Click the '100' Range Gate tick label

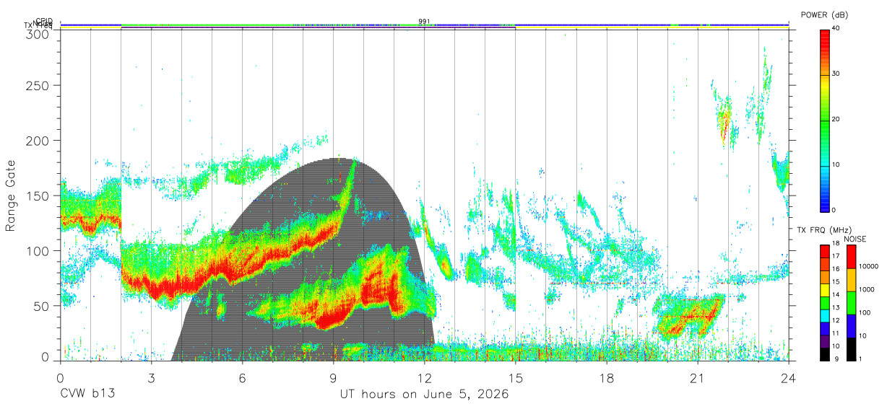pos(37,250)
